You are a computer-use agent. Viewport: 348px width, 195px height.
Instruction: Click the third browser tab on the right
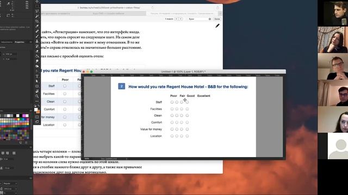pos(183,14)
